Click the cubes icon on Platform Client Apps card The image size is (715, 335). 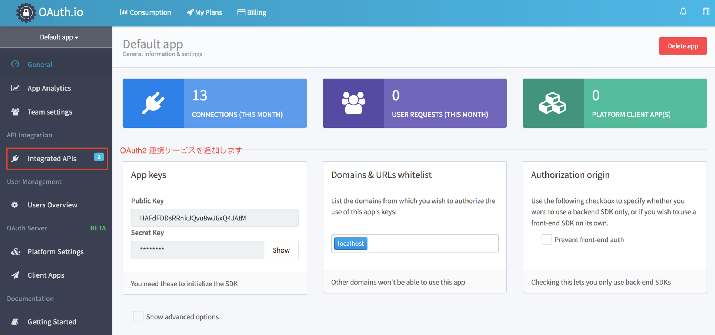(553, 103)
